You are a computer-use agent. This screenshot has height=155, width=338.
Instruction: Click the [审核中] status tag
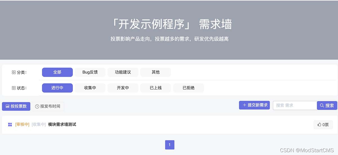click(x=22, y=124)
